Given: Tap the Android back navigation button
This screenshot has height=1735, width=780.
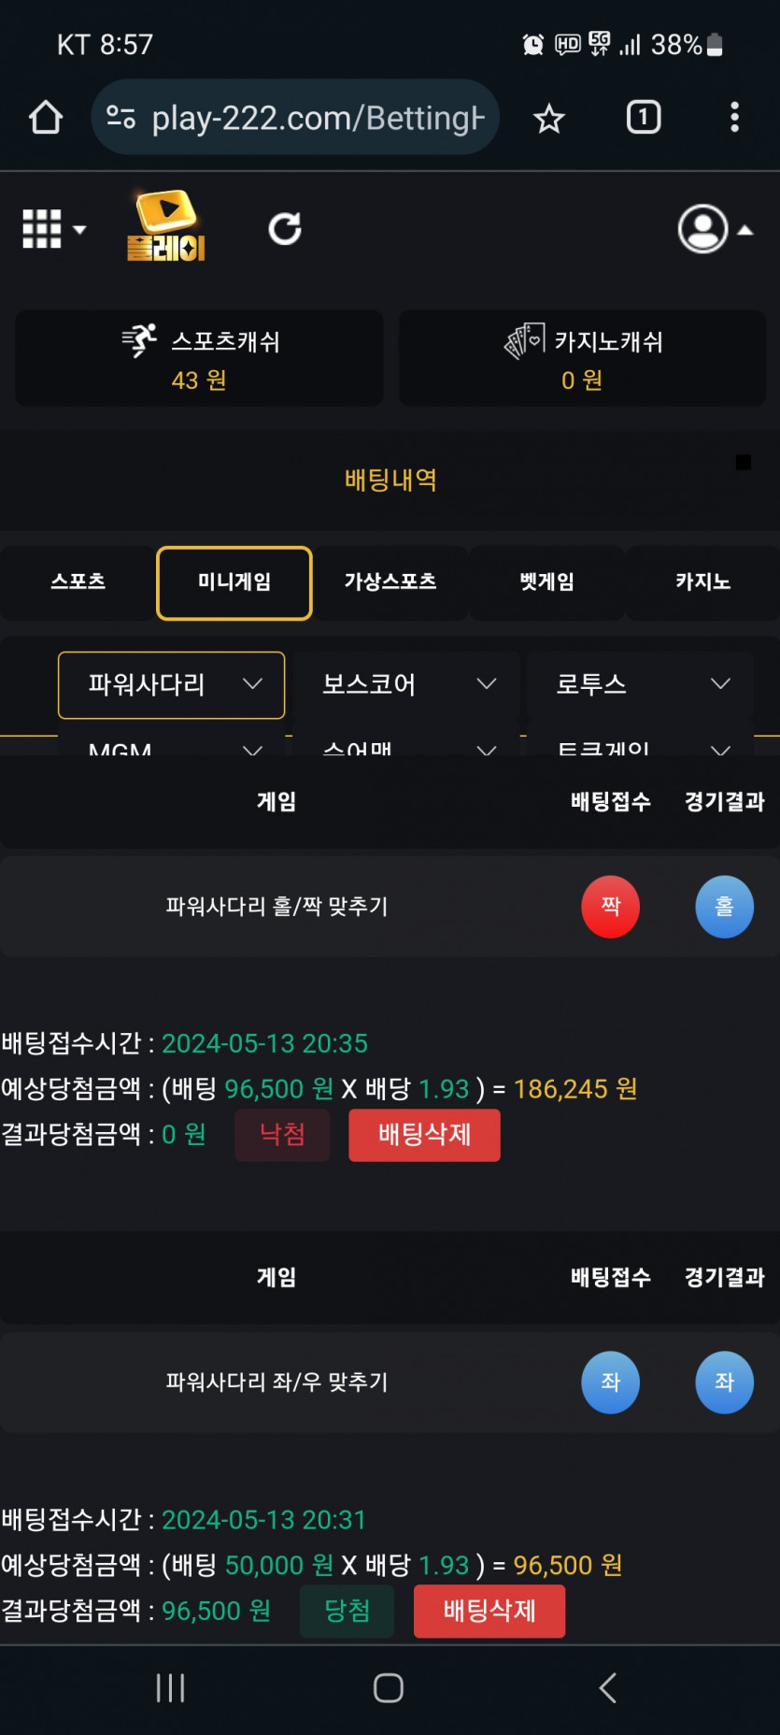Looking at the screenshot, I should pyautogui.click(x=608, y=1688).
